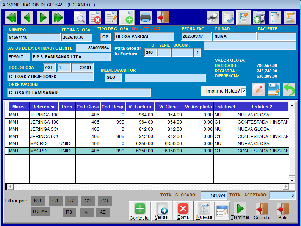The width and height of the screenshot is (301, 226).
Task: Click the green undo arrow icon
Action: tap(289, 89)
